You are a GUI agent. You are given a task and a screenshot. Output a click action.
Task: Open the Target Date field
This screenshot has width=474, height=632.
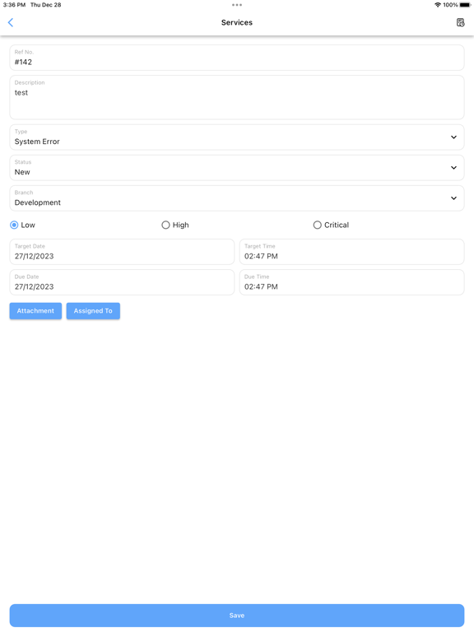[x=122, y=252]
